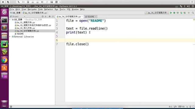Open run configuration dropdown hm_04
Screen dimensions: 195x109
point(157,13)
